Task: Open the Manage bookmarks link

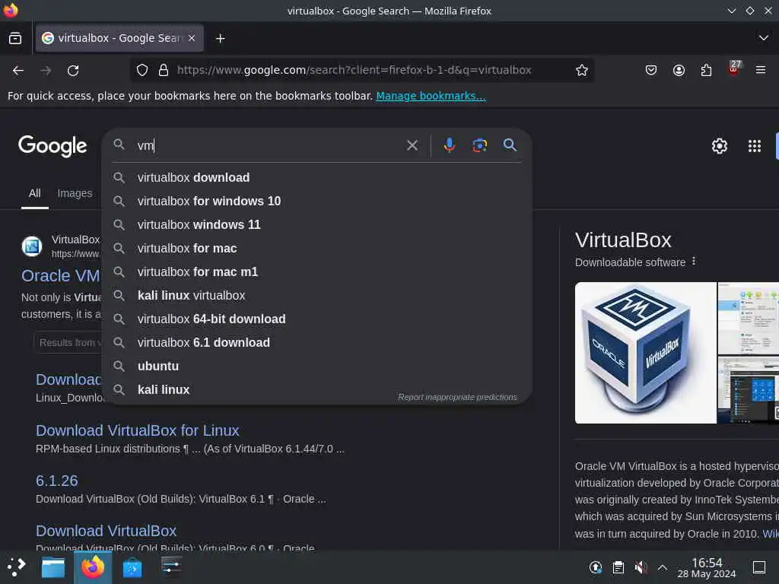Action: tap(431, 96)
